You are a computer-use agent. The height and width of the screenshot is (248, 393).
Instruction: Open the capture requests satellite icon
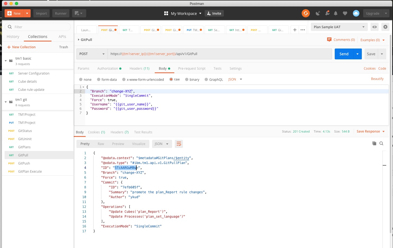click(318, 13)
